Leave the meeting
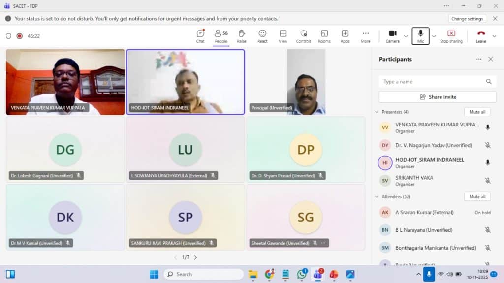The height and width of the screenshot is (283, 504). (481, 36)
